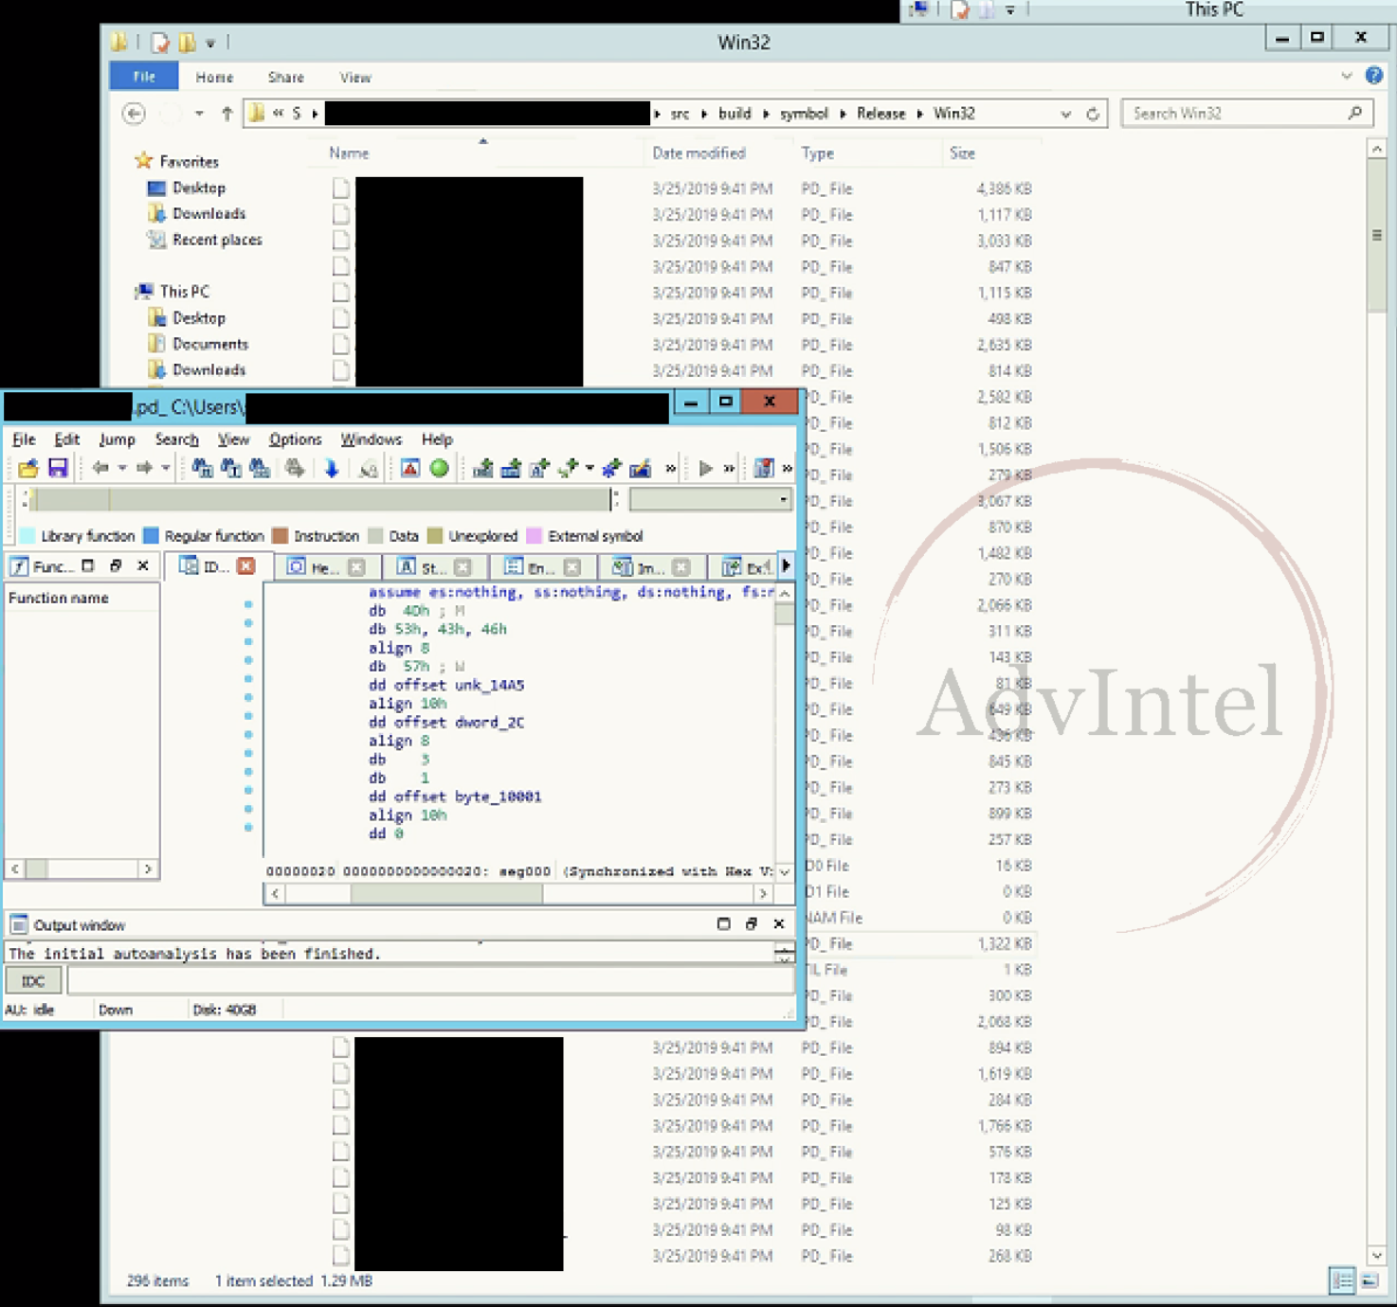Close the IDA View tab
1397x1307 pixels.
pos(246,566)
